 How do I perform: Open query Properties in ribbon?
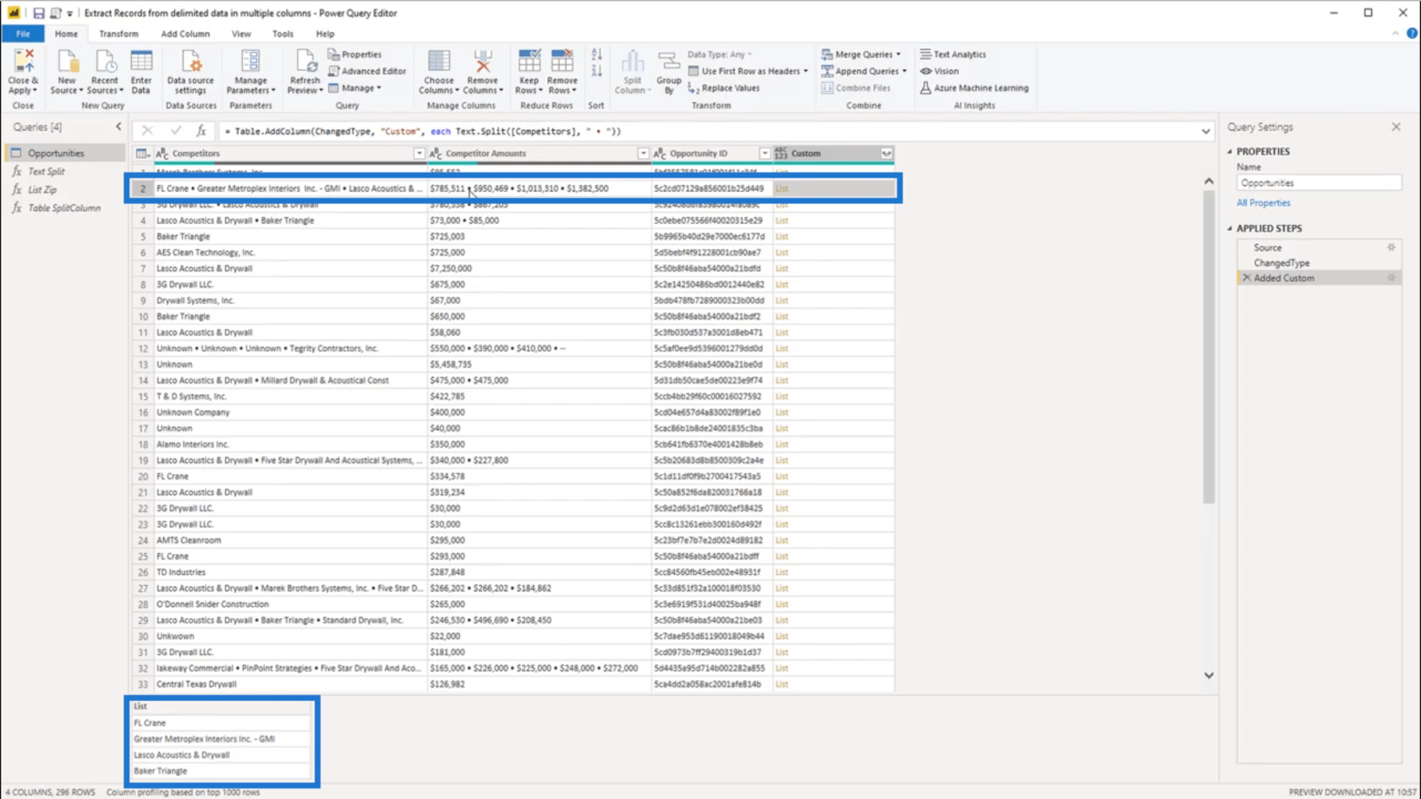(x=355, y=54)
